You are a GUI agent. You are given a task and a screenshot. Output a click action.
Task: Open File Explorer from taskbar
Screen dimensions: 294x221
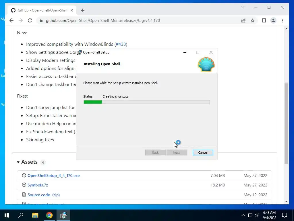coord(35,215)
